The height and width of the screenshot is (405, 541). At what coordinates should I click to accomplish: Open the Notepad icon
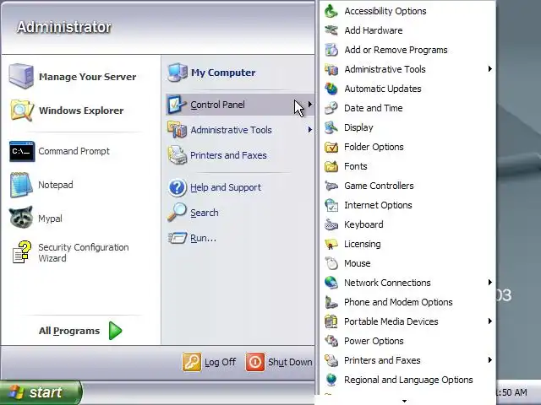(21, 185)
